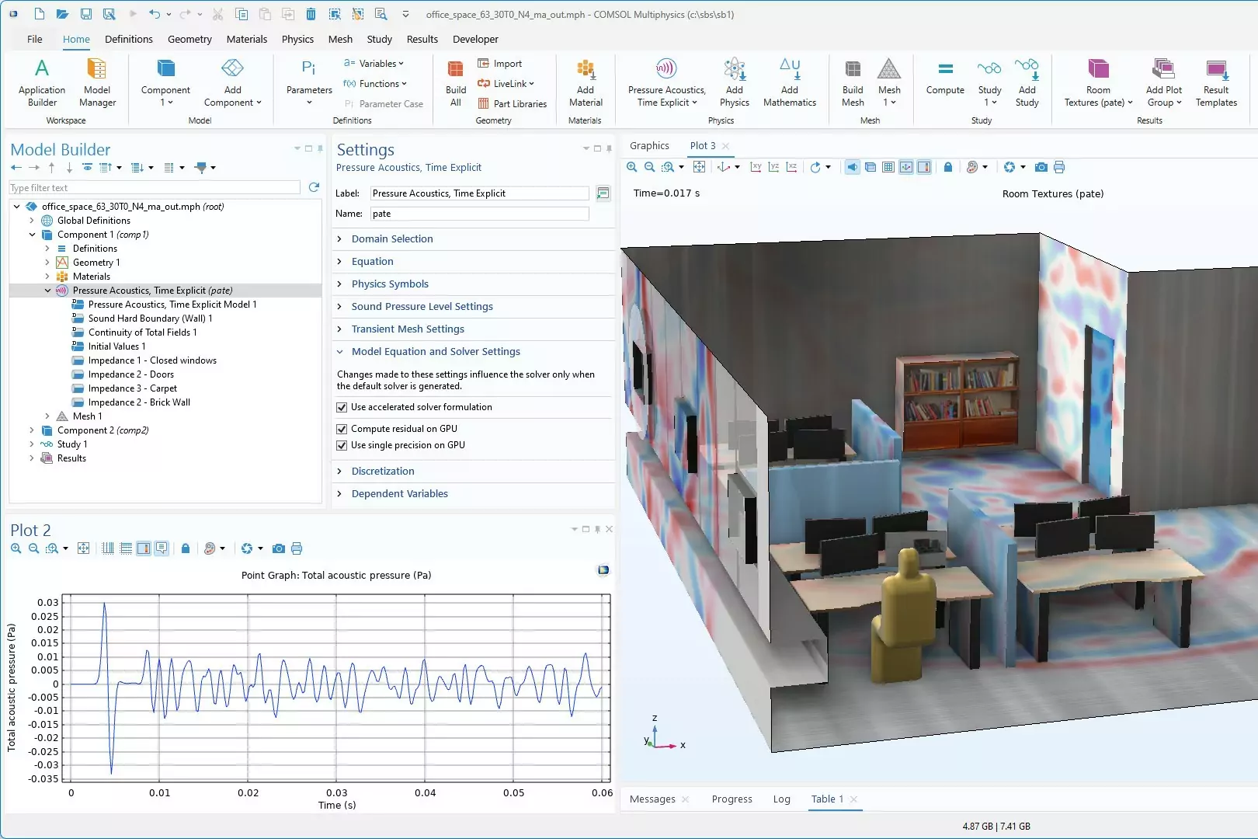The width and height of the screenshot is (1258, 839).
Task: Uncheck Use single precision on GPU
Action: pyautogui.click(x=342, y=445)
